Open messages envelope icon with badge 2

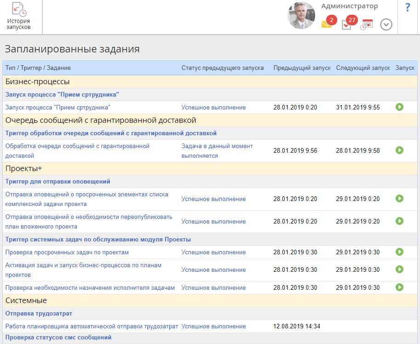coord(327,24)
